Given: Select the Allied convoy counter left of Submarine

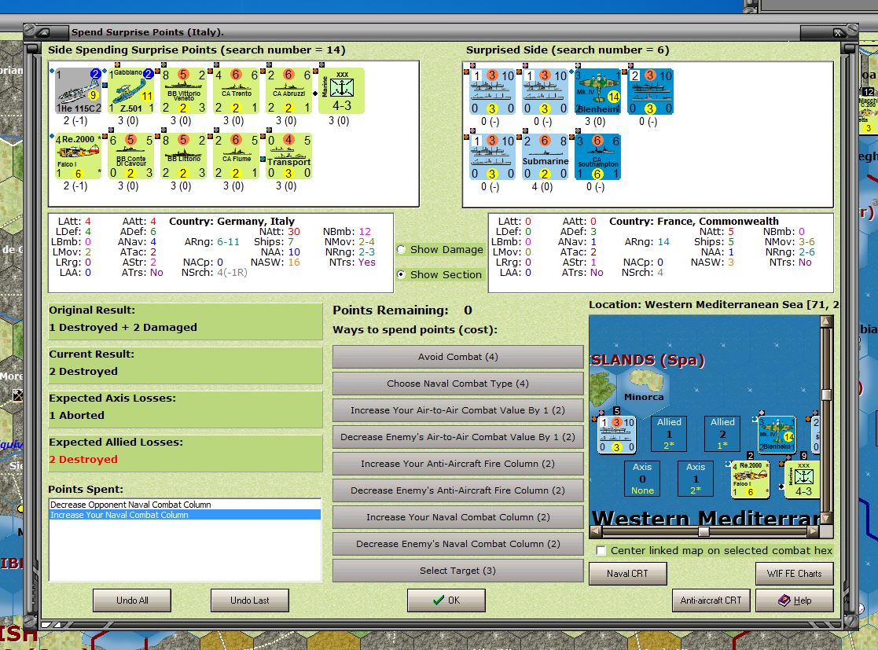Looking at the screenshot, I should tap(493, 156).
